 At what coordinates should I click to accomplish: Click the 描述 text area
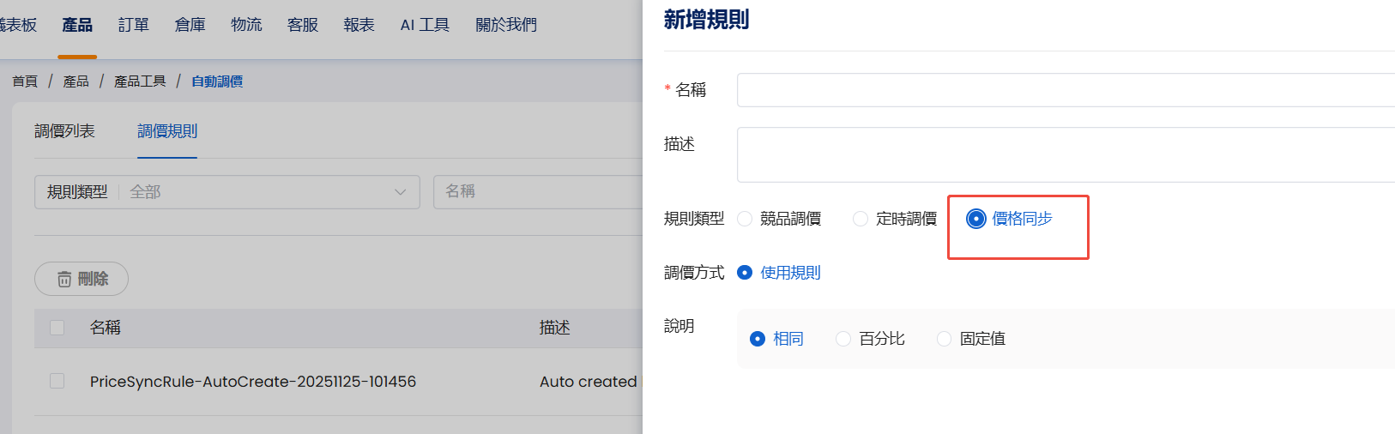click(1064, 155)
